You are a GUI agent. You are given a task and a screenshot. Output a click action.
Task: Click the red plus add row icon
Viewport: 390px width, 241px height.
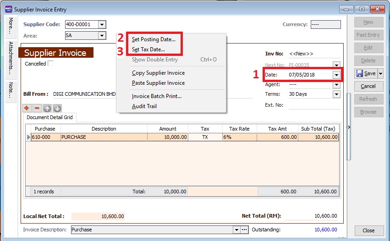tap(27, 108)
